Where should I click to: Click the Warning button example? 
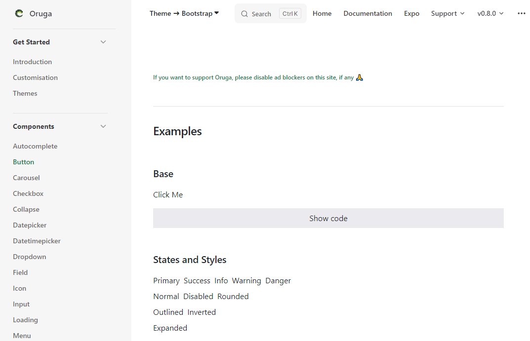click(x=246, y=281)
